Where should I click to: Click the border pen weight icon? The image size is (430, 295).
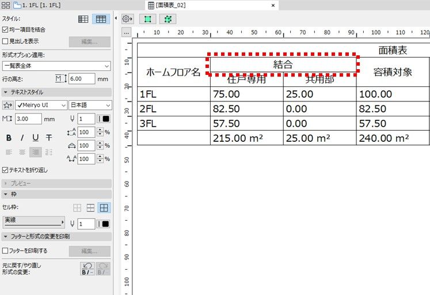[72, 224]
